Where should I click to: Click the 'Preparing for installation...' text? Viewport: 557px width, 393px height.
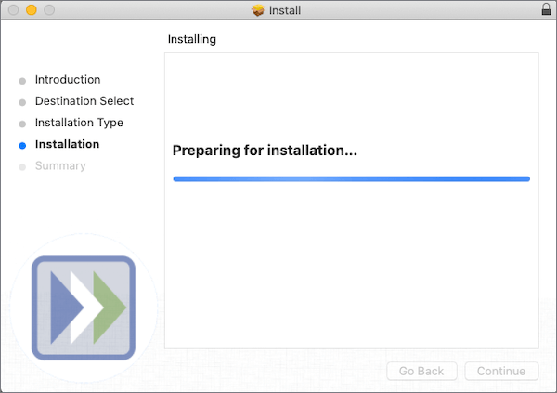click(265, 151)
